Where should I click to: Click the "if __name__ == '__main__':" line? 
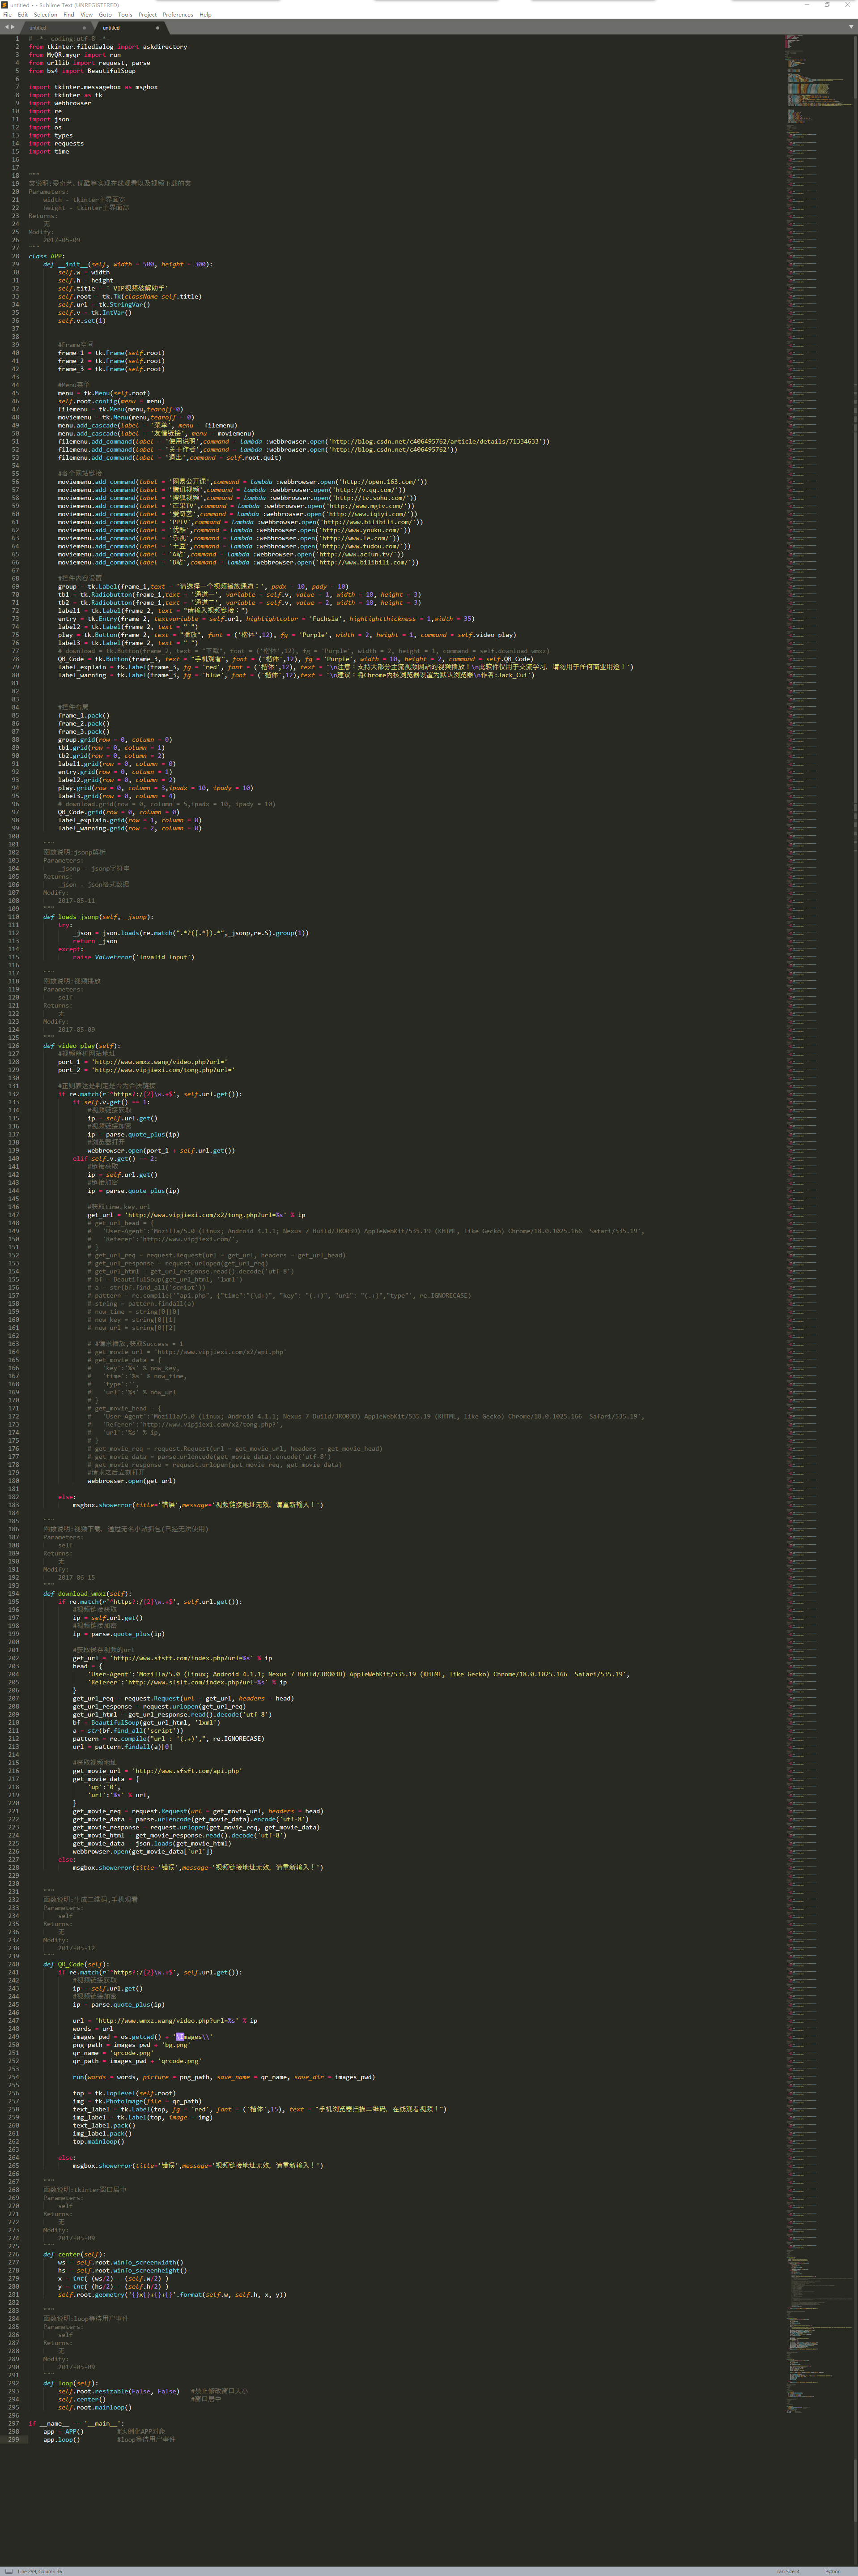pyautogui.click(x=76, y=2423)
